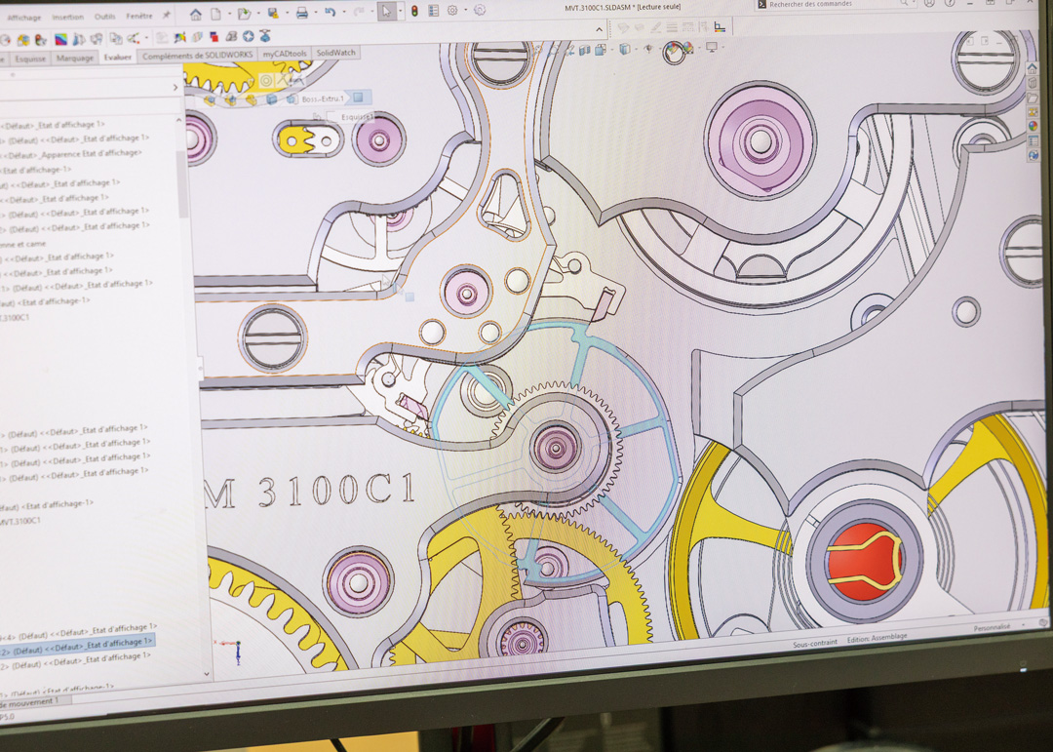1053x752 pixels.
Task: Click the face icon next to Boss.-Extru.1
Action: click(358, 98)
